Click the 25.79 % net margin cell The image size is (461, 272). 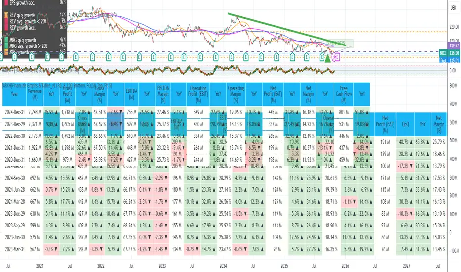pyautogui.click(x=439, y=142)
